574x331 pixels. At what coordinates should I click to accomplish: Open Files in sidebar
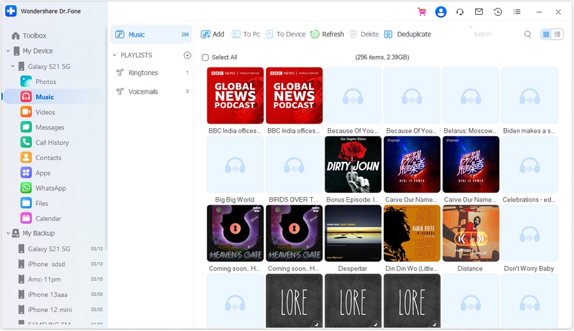tap(34, 203)
